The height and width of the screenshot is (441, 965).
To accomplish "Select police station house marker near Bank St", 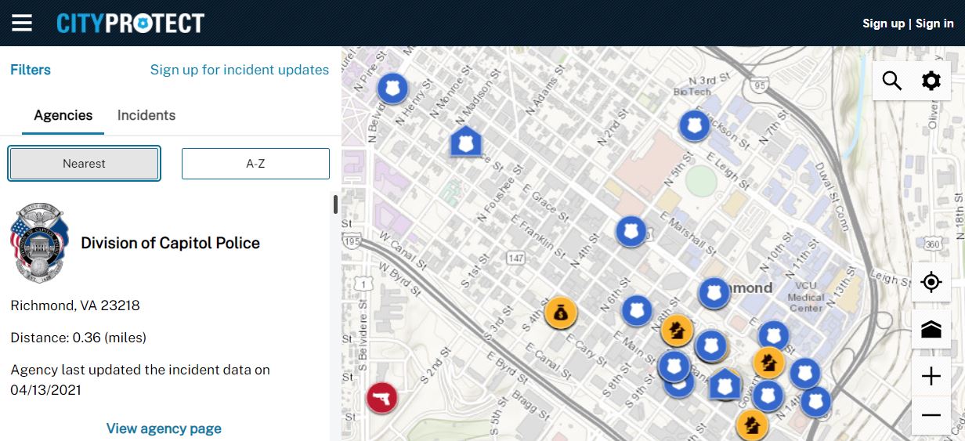I will click(x=725, y=385).
